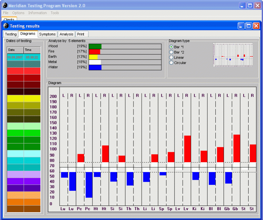Click the long blue Pc right bar
The width and height of the screenshot is (263, 220).
89,185
